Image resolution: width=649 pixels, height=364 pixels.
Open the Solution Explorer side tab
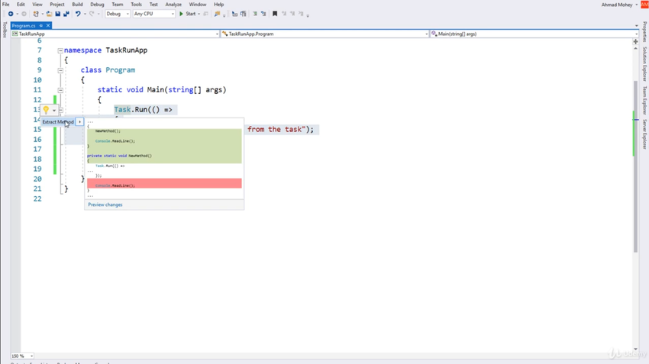[644, 64]
